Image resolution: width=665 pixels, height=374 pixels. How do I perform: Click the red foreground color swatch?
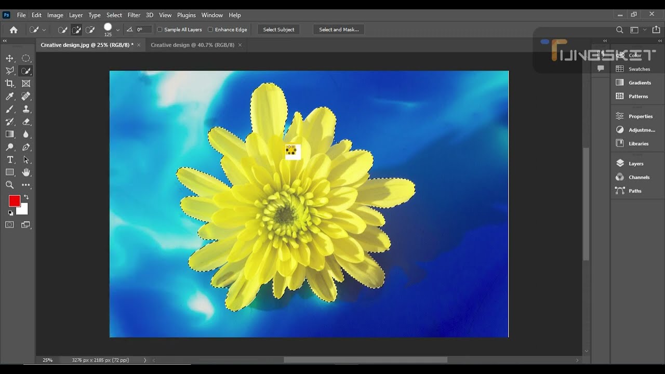14,201
